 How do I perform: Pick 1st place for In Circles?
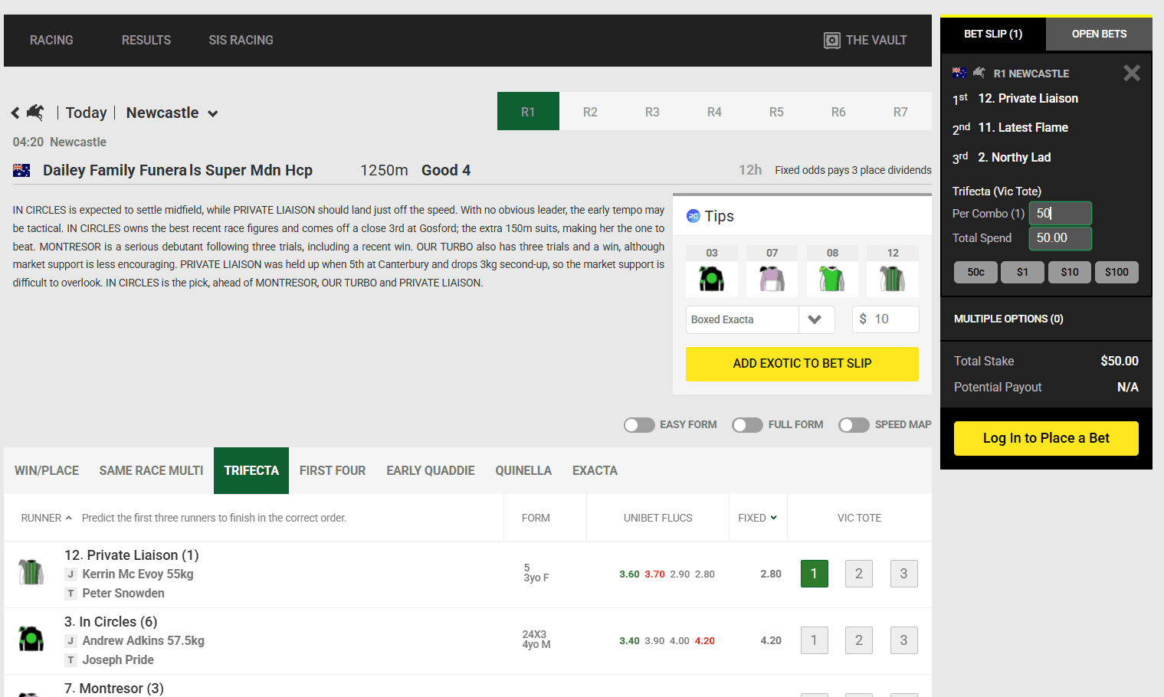tap(814, 640)
